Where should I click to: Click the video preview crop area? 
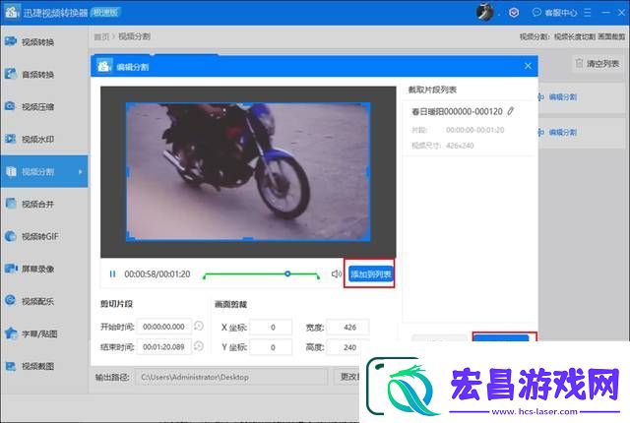(248, 172)
